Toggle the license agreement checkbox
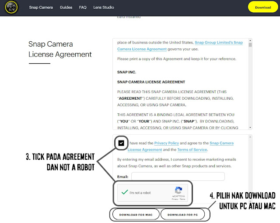Image resolution: width=280 pixels, height=223 pixels. click(x=121, y=143)
